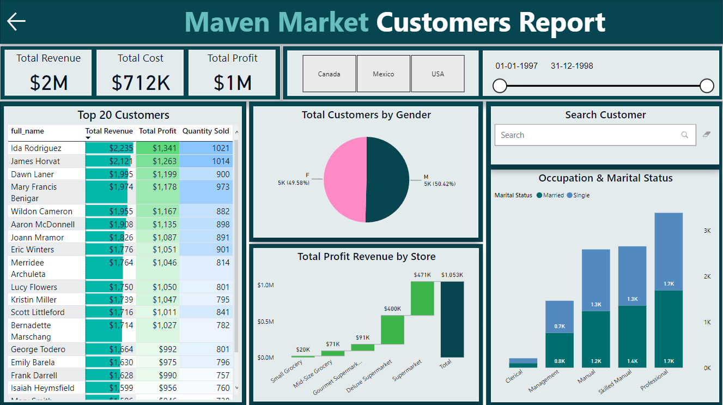
Task: Select Manual married segment 1.2K
Action: (x=596, y=340)
